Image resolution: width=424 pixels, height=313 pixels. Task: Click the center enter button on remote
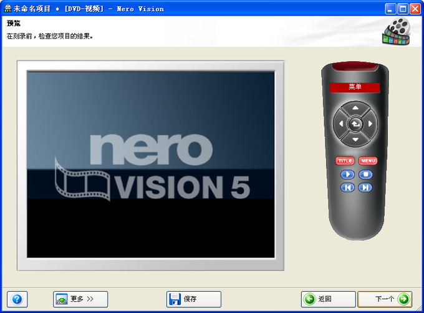tap(355, 124)
